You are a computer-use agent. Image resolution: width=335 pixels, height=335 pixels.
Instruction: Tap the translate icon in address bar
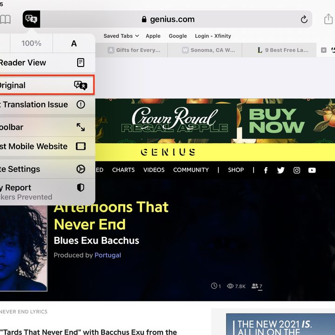tap(32, 19)
